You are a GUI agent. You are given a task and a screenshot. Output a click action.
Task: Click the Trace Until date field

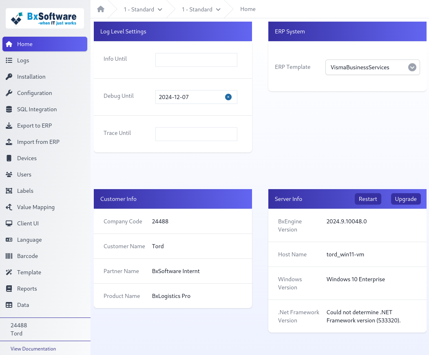coord(196,134)
